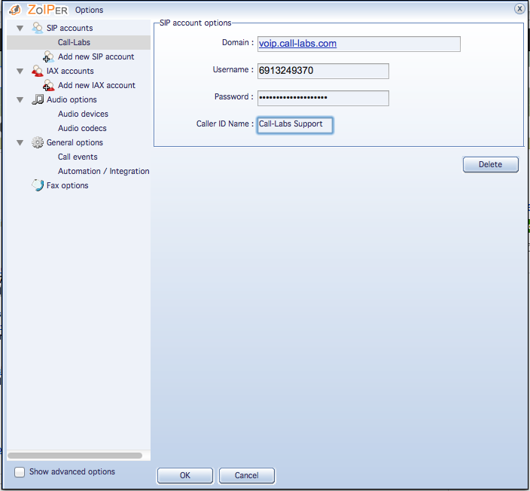Focus the Username field with 6913249370
This screenshot has height=491, width=530.
(x=323, y=71)
